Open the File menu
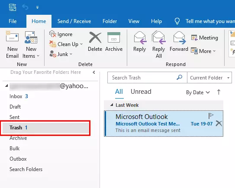Viewport: 235px width, 188px height. pyautogui.click(x=13, y=21)
